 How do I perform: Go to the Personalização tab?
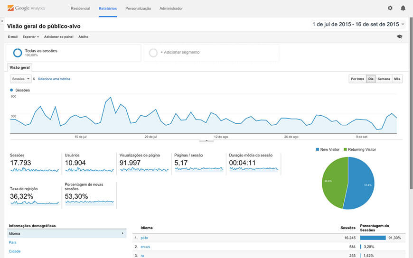138,9
